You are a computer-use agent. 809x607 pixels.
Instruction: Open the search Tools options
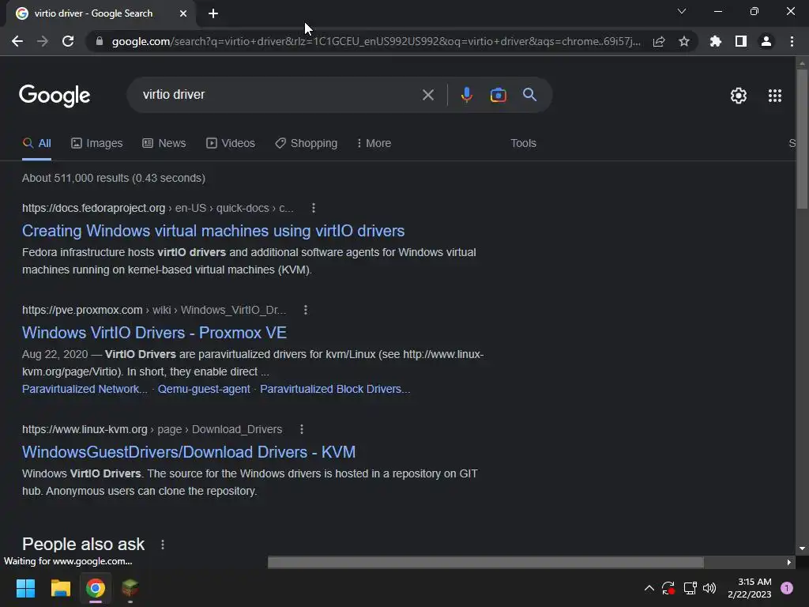[x=523, y=144]
